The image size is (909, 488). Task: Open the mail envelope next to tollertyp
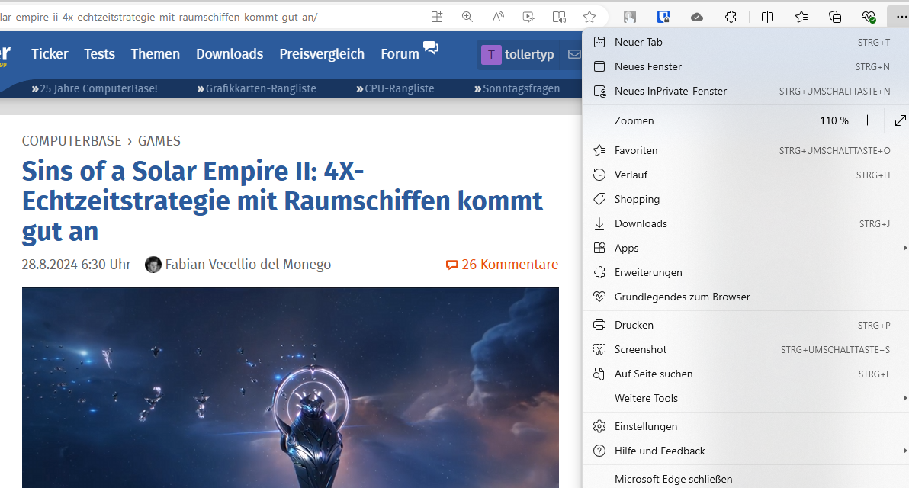(x=574, y=54)
